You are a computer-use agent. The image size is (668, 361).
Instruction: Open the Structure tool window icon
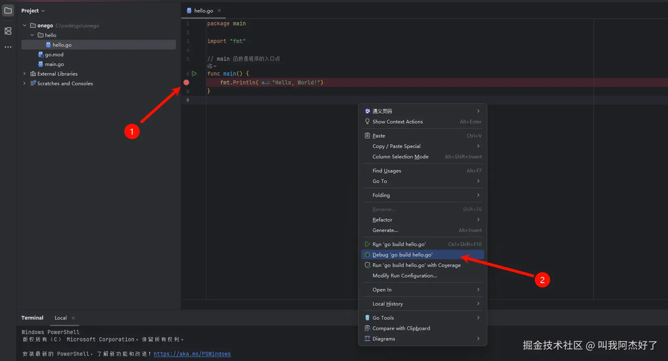click(x=8, y=31)
